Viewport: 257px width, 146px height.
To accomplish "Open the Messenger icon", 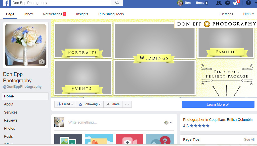I will pos(228,3).
